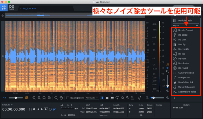Select the magic wand tool

point(127,98)
